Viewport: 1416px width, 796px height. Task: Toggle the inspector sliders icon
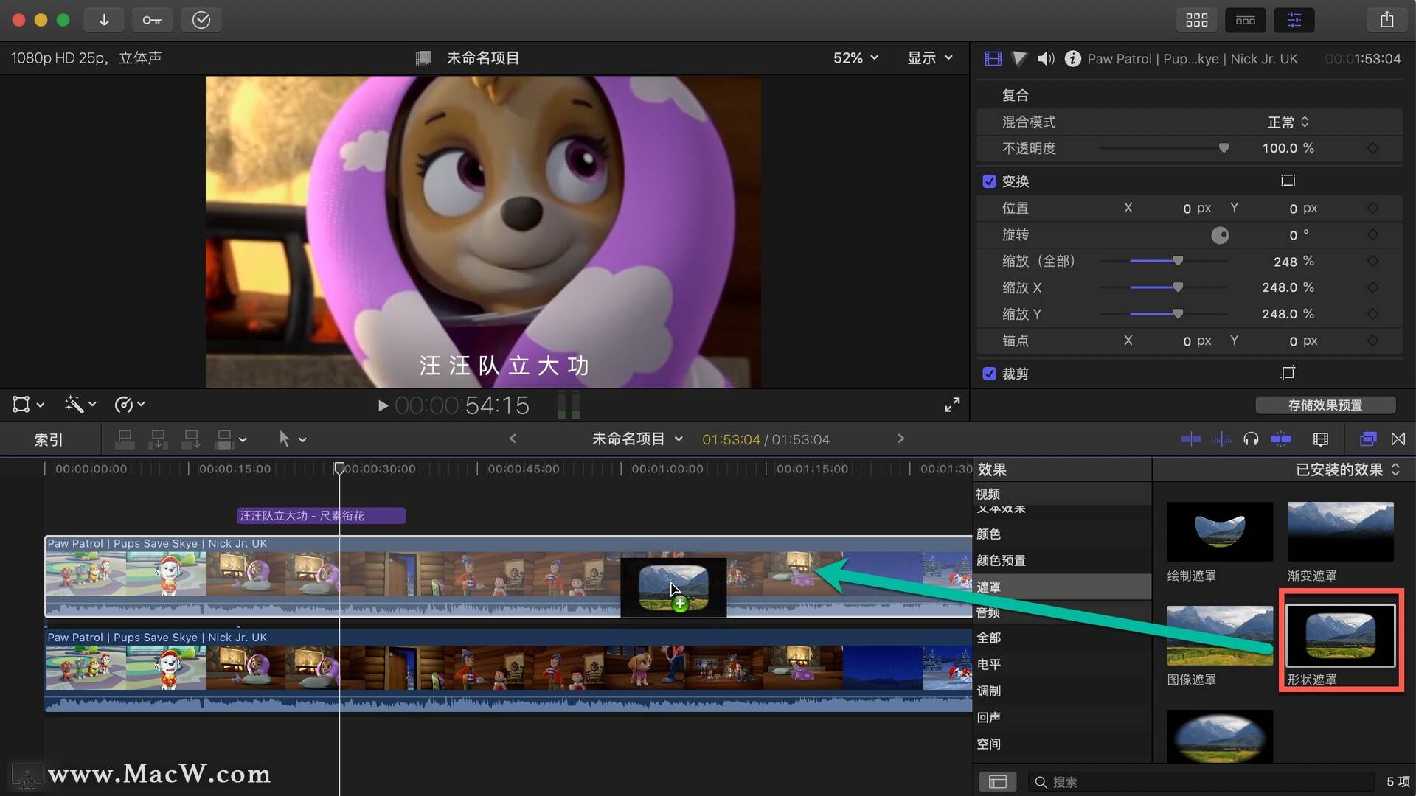[x=1294, y=20]
